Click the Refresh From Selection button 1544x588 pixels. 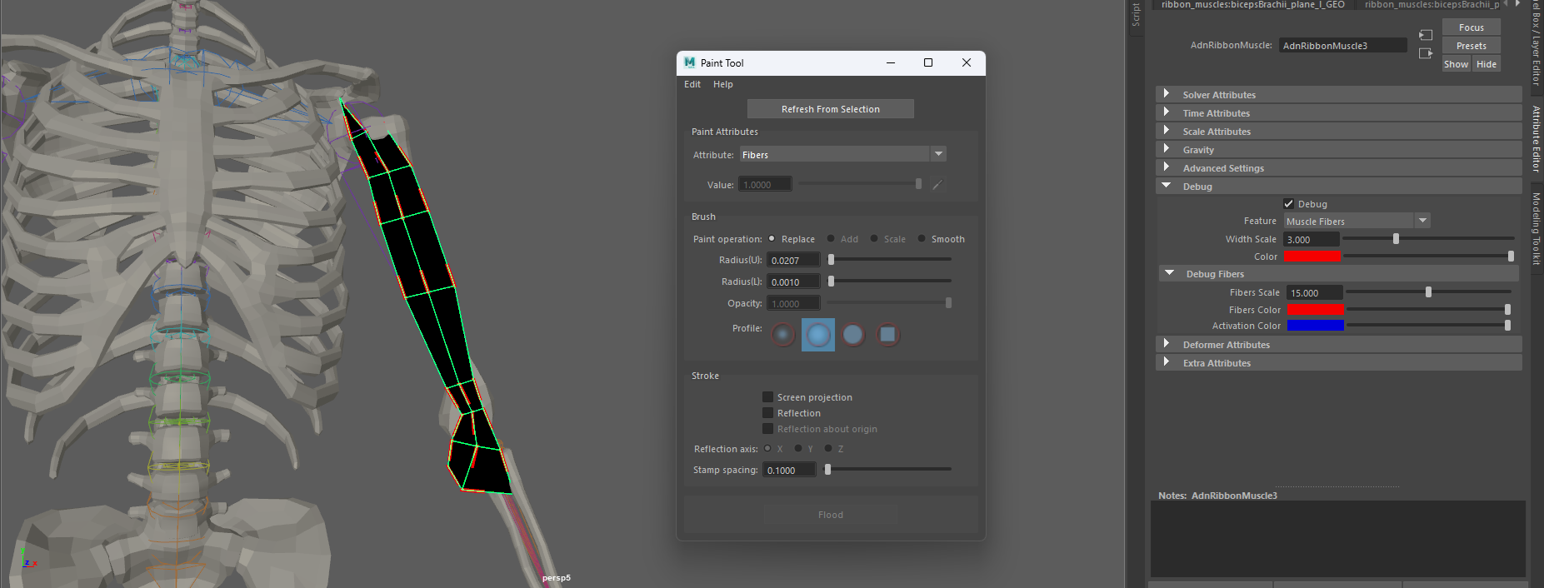coord(830,109)
